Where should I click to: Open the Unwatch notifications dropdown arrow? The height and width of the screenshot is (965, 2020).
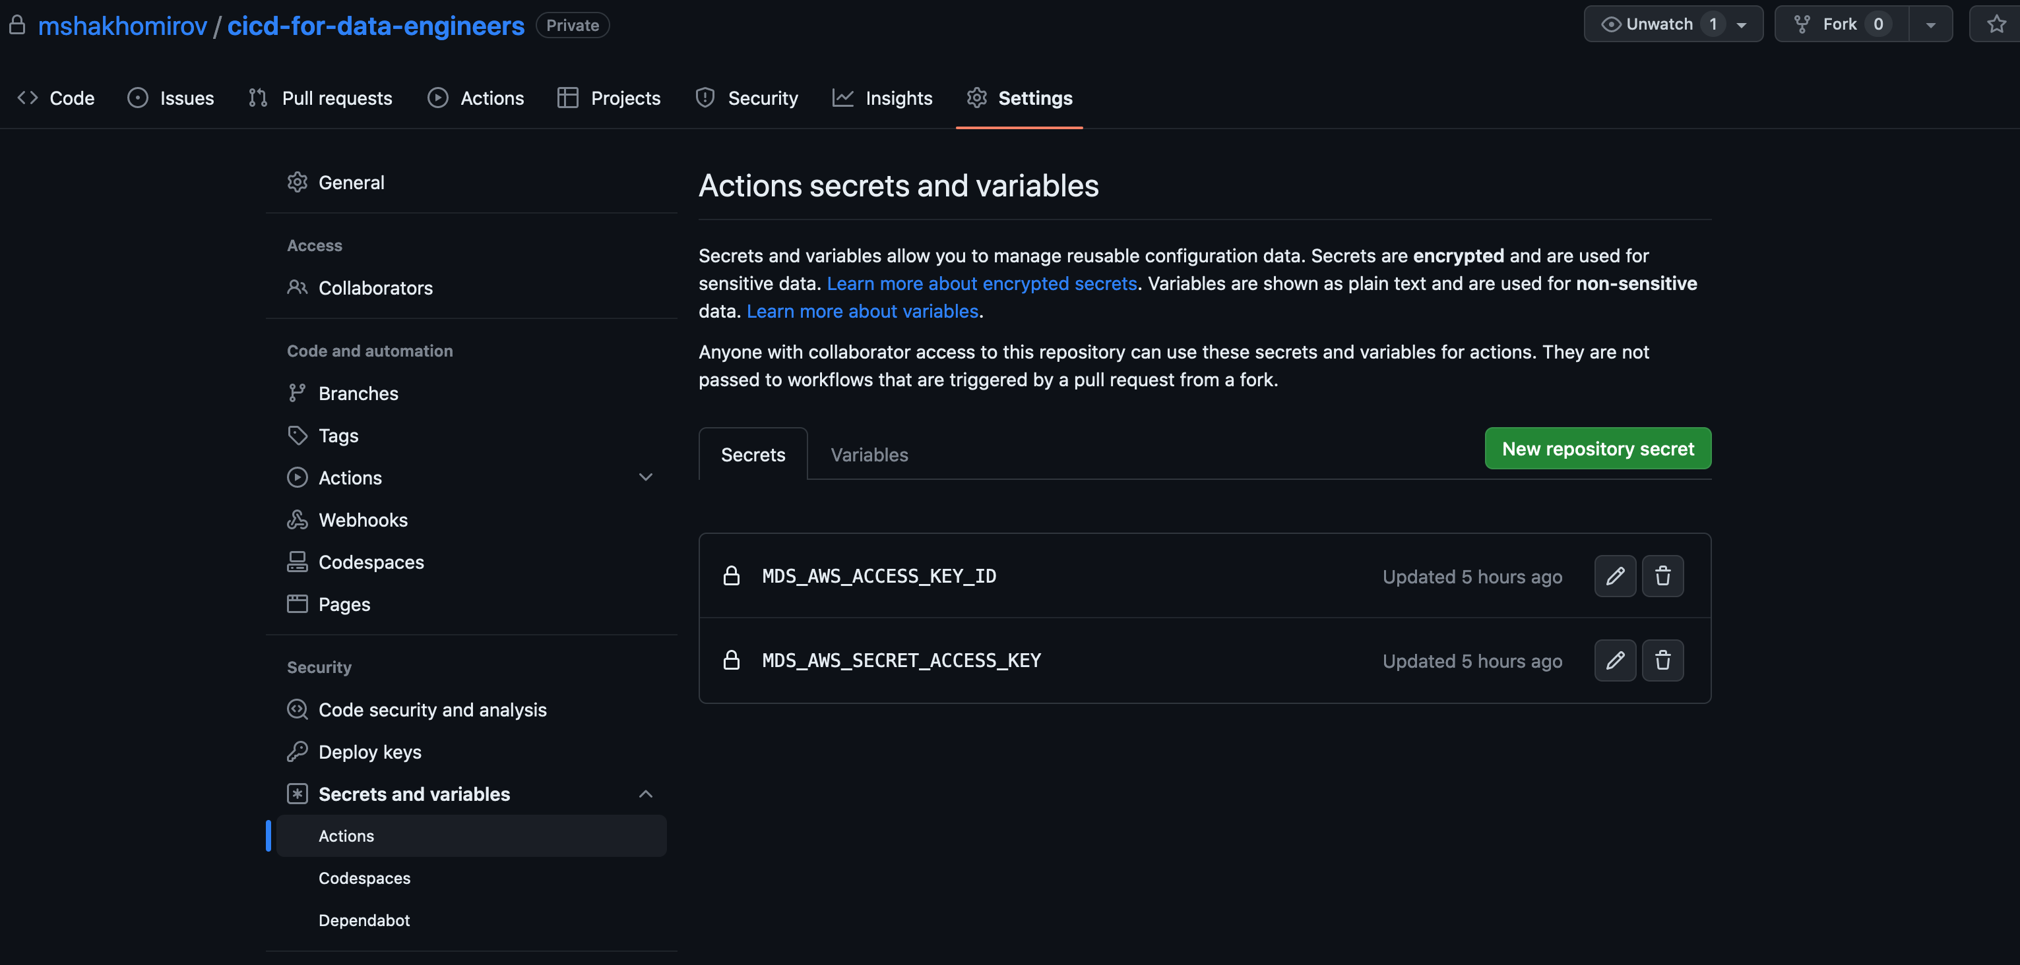pyautogui.click(x=1742, y=24)
